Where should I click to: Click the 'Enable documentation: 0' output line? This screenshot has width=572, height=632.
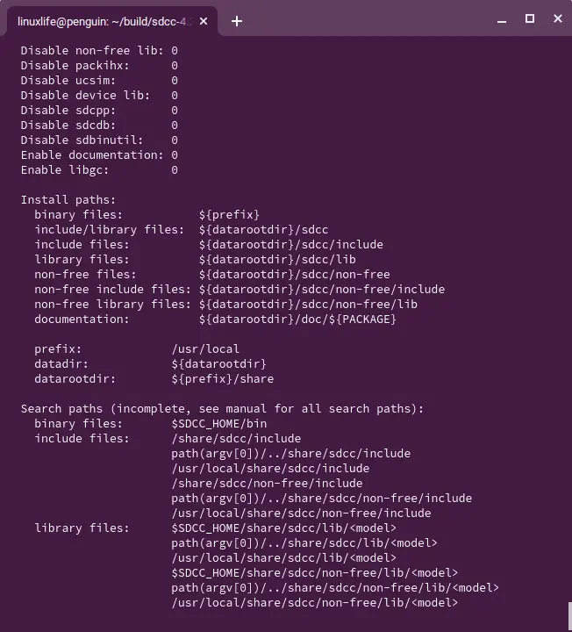coord(99,154)
